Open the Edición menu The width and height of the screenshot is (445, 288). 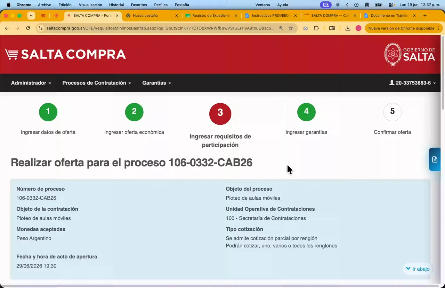pos(65,5)
